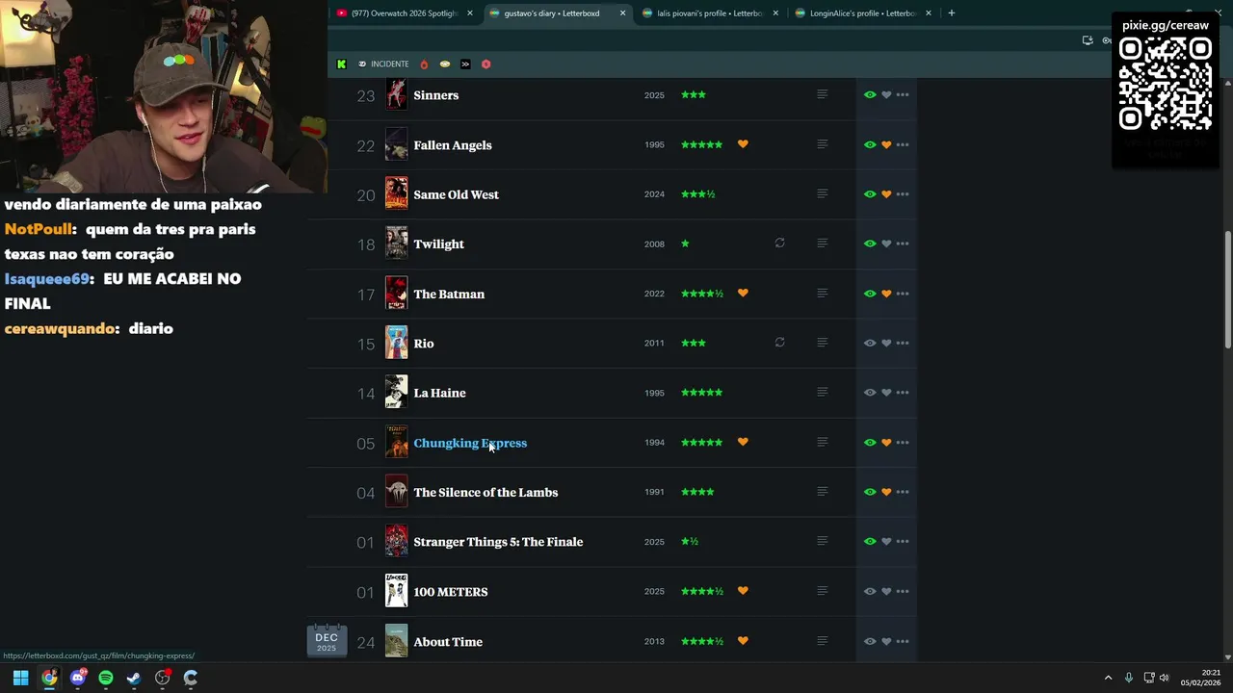Switch to lalis piovani's profile tab

click(710, 13)
